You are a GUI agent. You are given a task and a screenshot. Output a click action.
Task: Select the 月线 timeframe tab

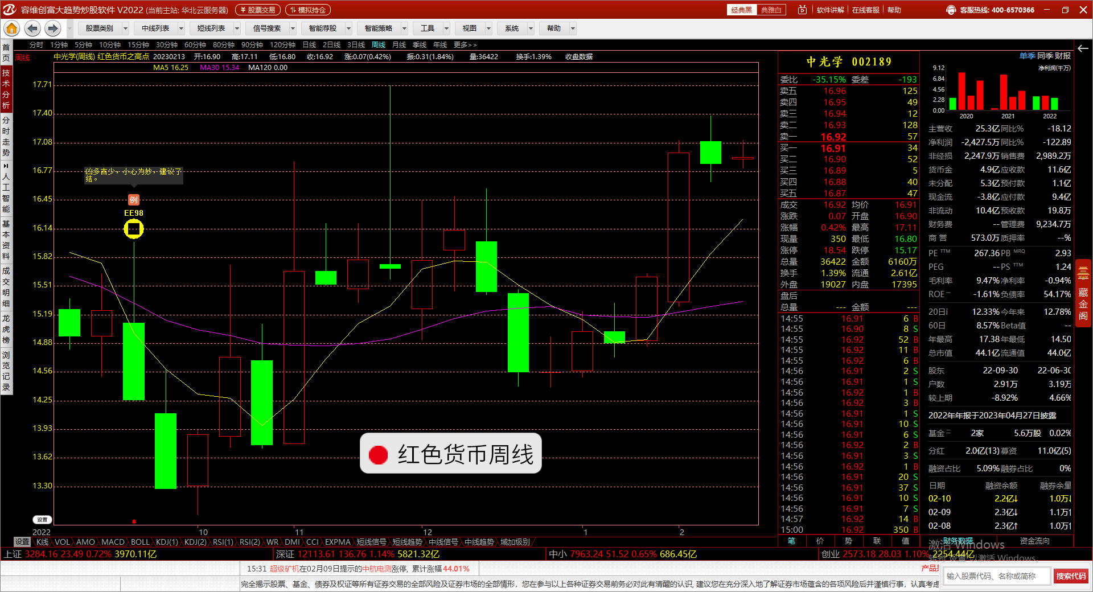tap(399, 44)
